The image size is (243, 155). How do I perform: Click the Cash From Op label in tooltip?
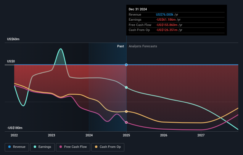[x=139, y=30]
